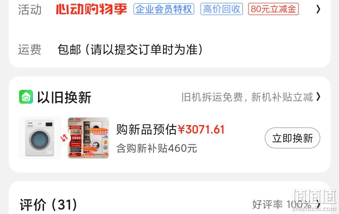Tap the 心动购物季 promotion banner
The image size is (339, 214).
coord(91,9)
